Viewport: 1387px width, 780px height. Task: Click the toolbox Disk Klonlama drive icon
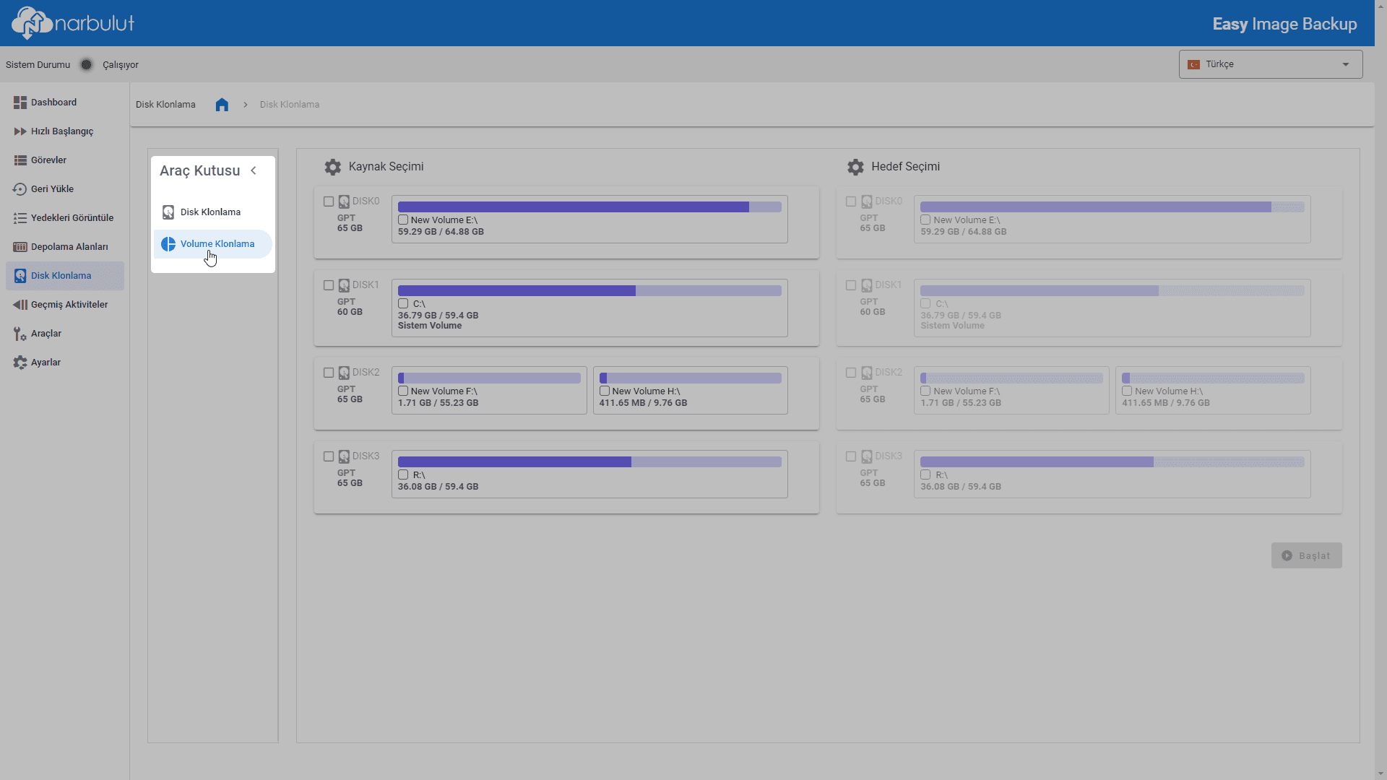(x=168, y=212)
